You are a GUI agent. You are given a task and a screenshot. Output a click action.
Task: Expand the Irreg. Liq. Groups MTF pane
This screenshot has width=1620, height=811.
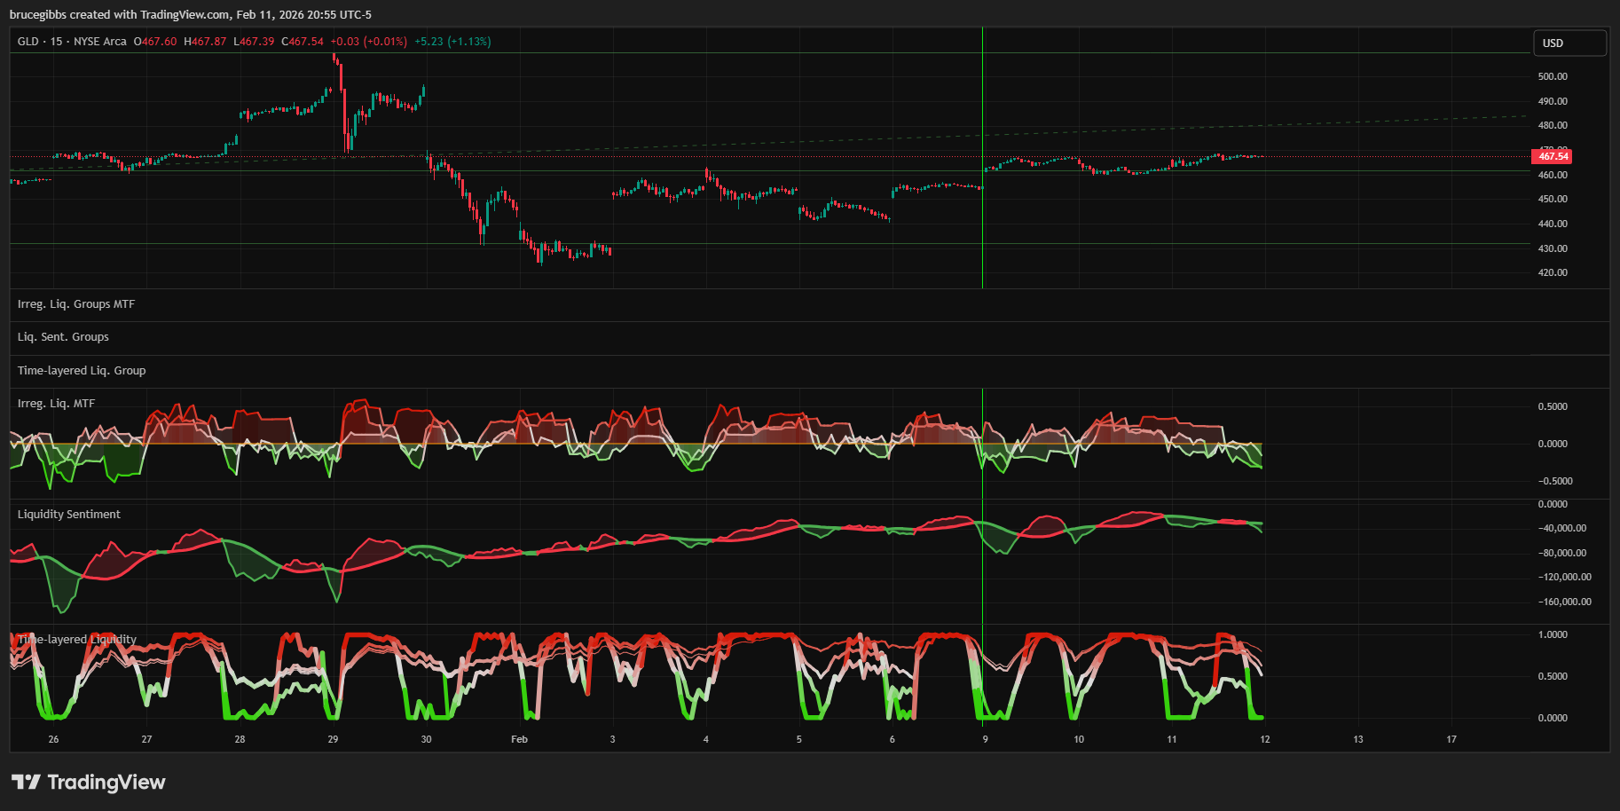[76, 304]
